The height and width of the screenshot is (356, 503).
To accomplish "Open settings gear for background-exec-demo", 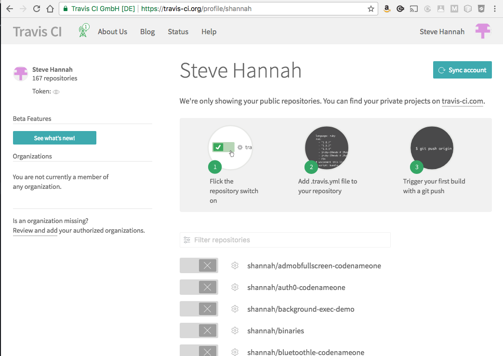I will coord(235,309).
